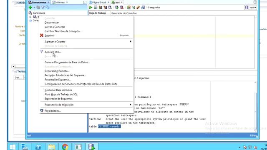Open File Explorer from the taskbar
This screenshot has height=150, width=267.
point(52,147)
